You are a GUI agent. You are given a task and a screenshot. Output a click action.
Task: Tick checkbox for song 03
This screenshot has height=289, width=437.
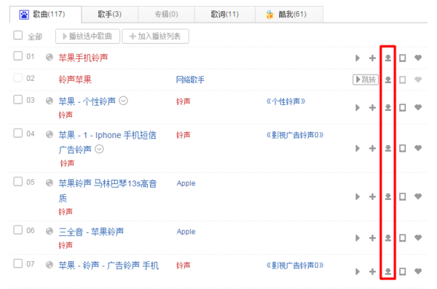point(18,99)
